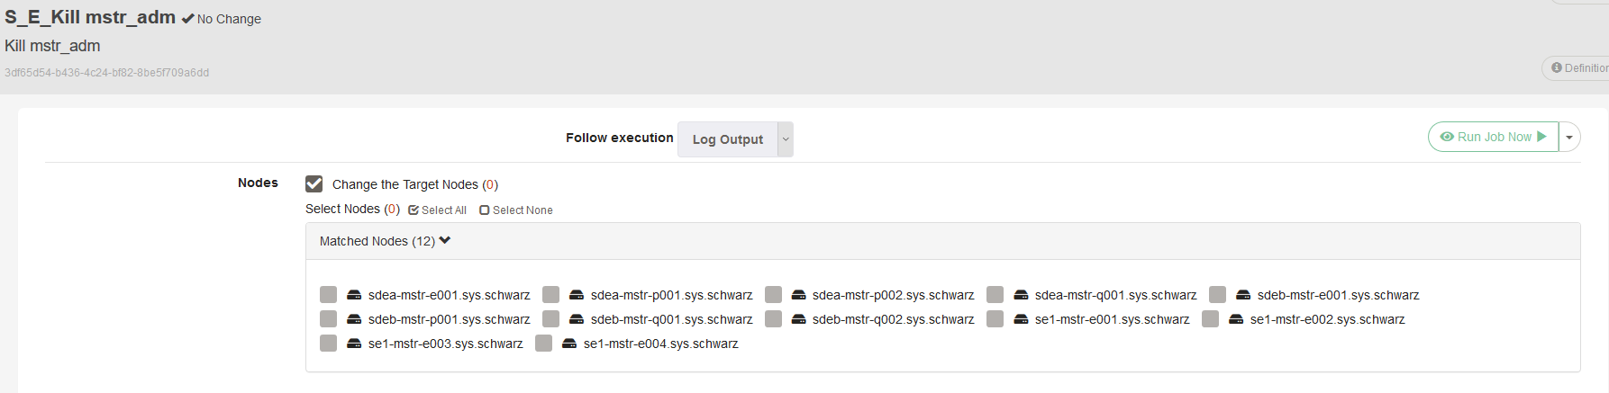Screen dimensions: 1609x393
Task: Check the sdea-mstr-p001.sys.schwarz node checkbox
Action: coord(550,295)
